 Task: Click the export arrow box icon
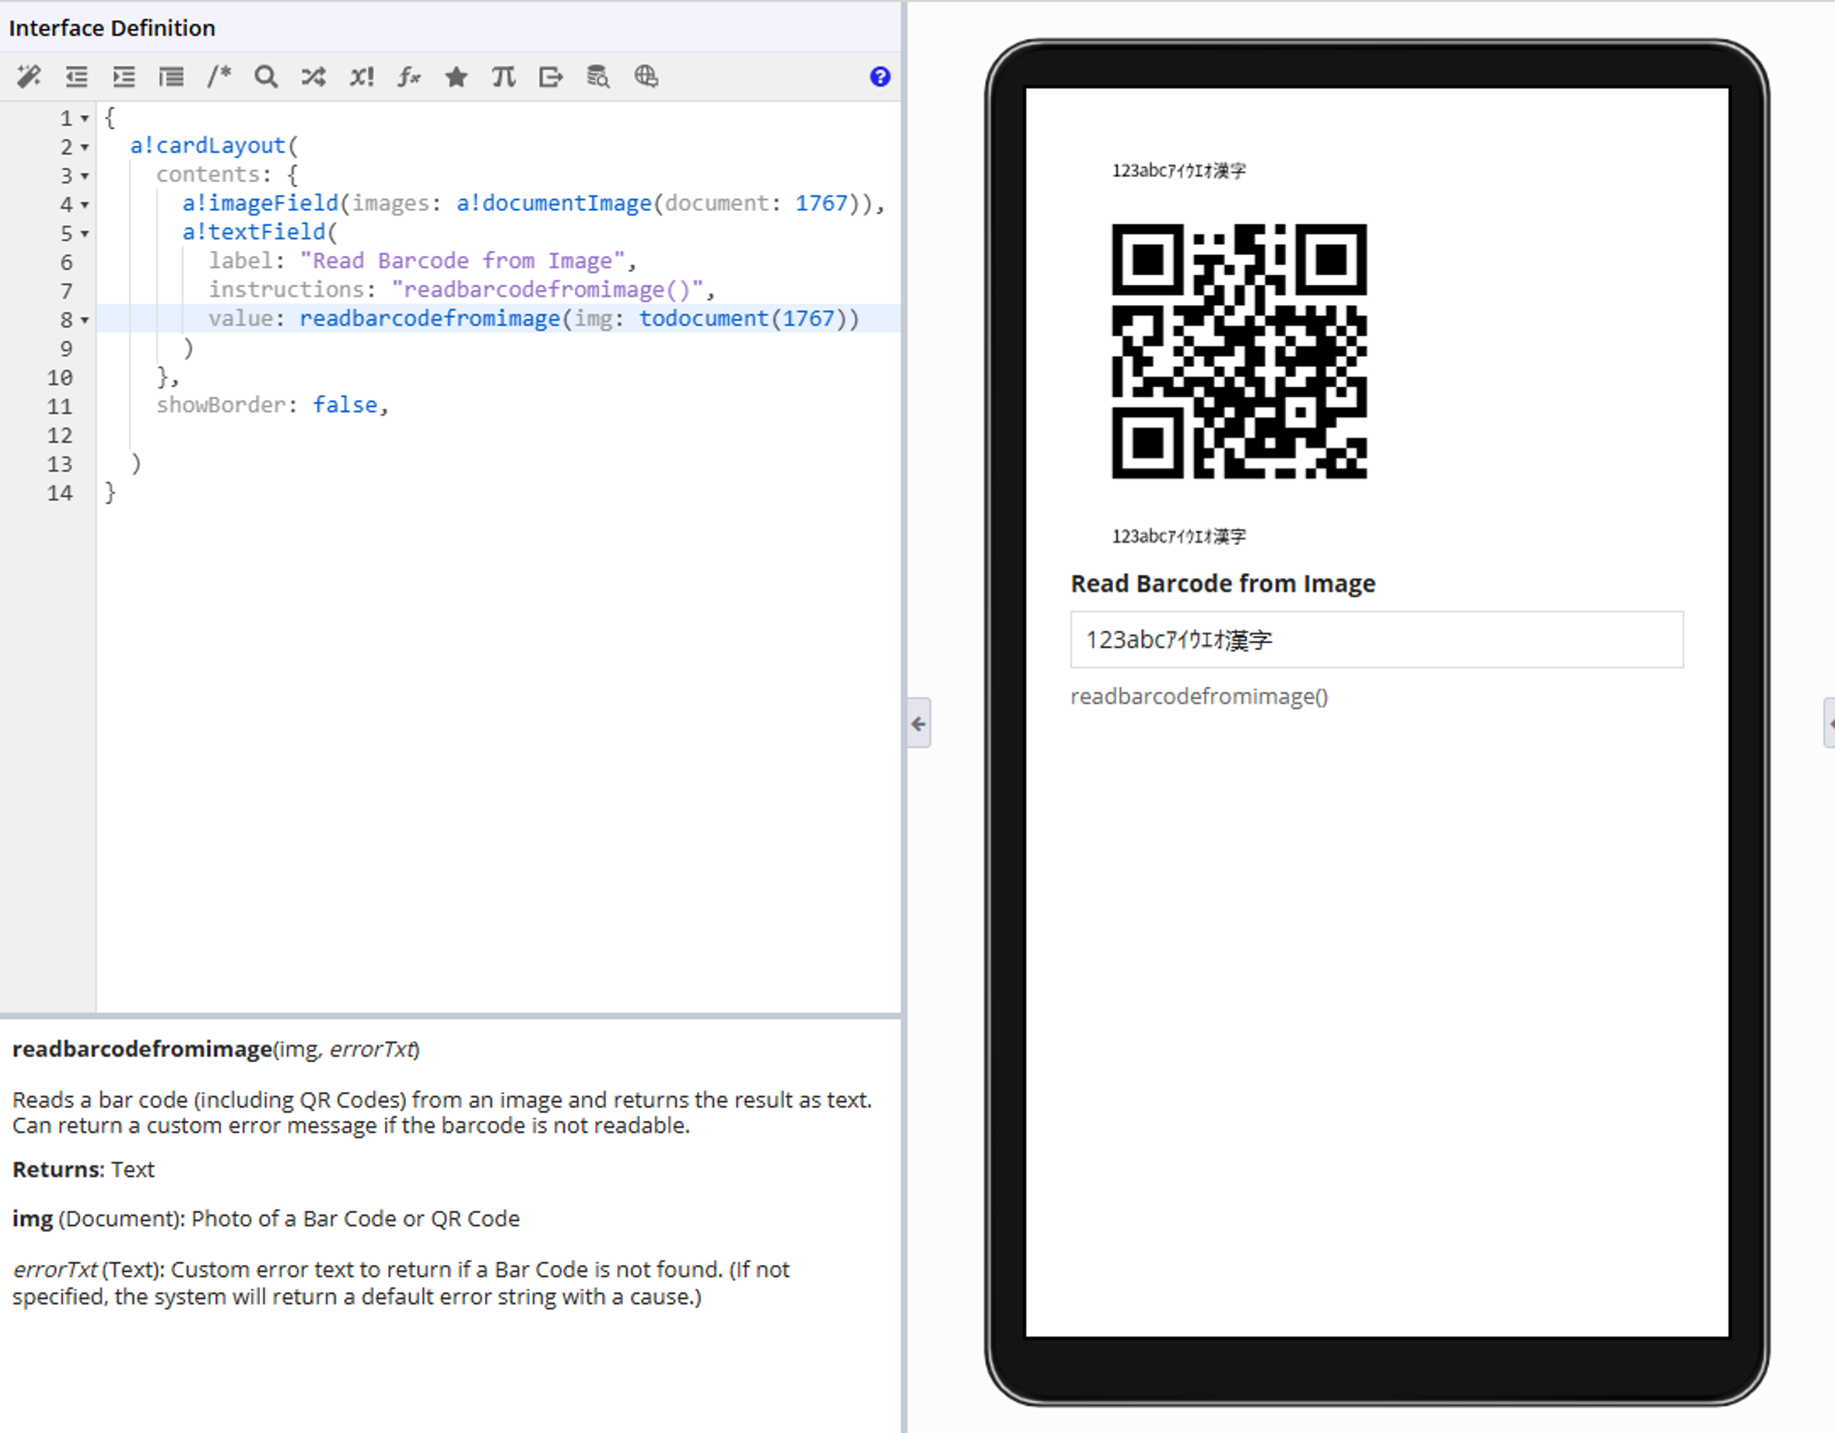(551, 76)
